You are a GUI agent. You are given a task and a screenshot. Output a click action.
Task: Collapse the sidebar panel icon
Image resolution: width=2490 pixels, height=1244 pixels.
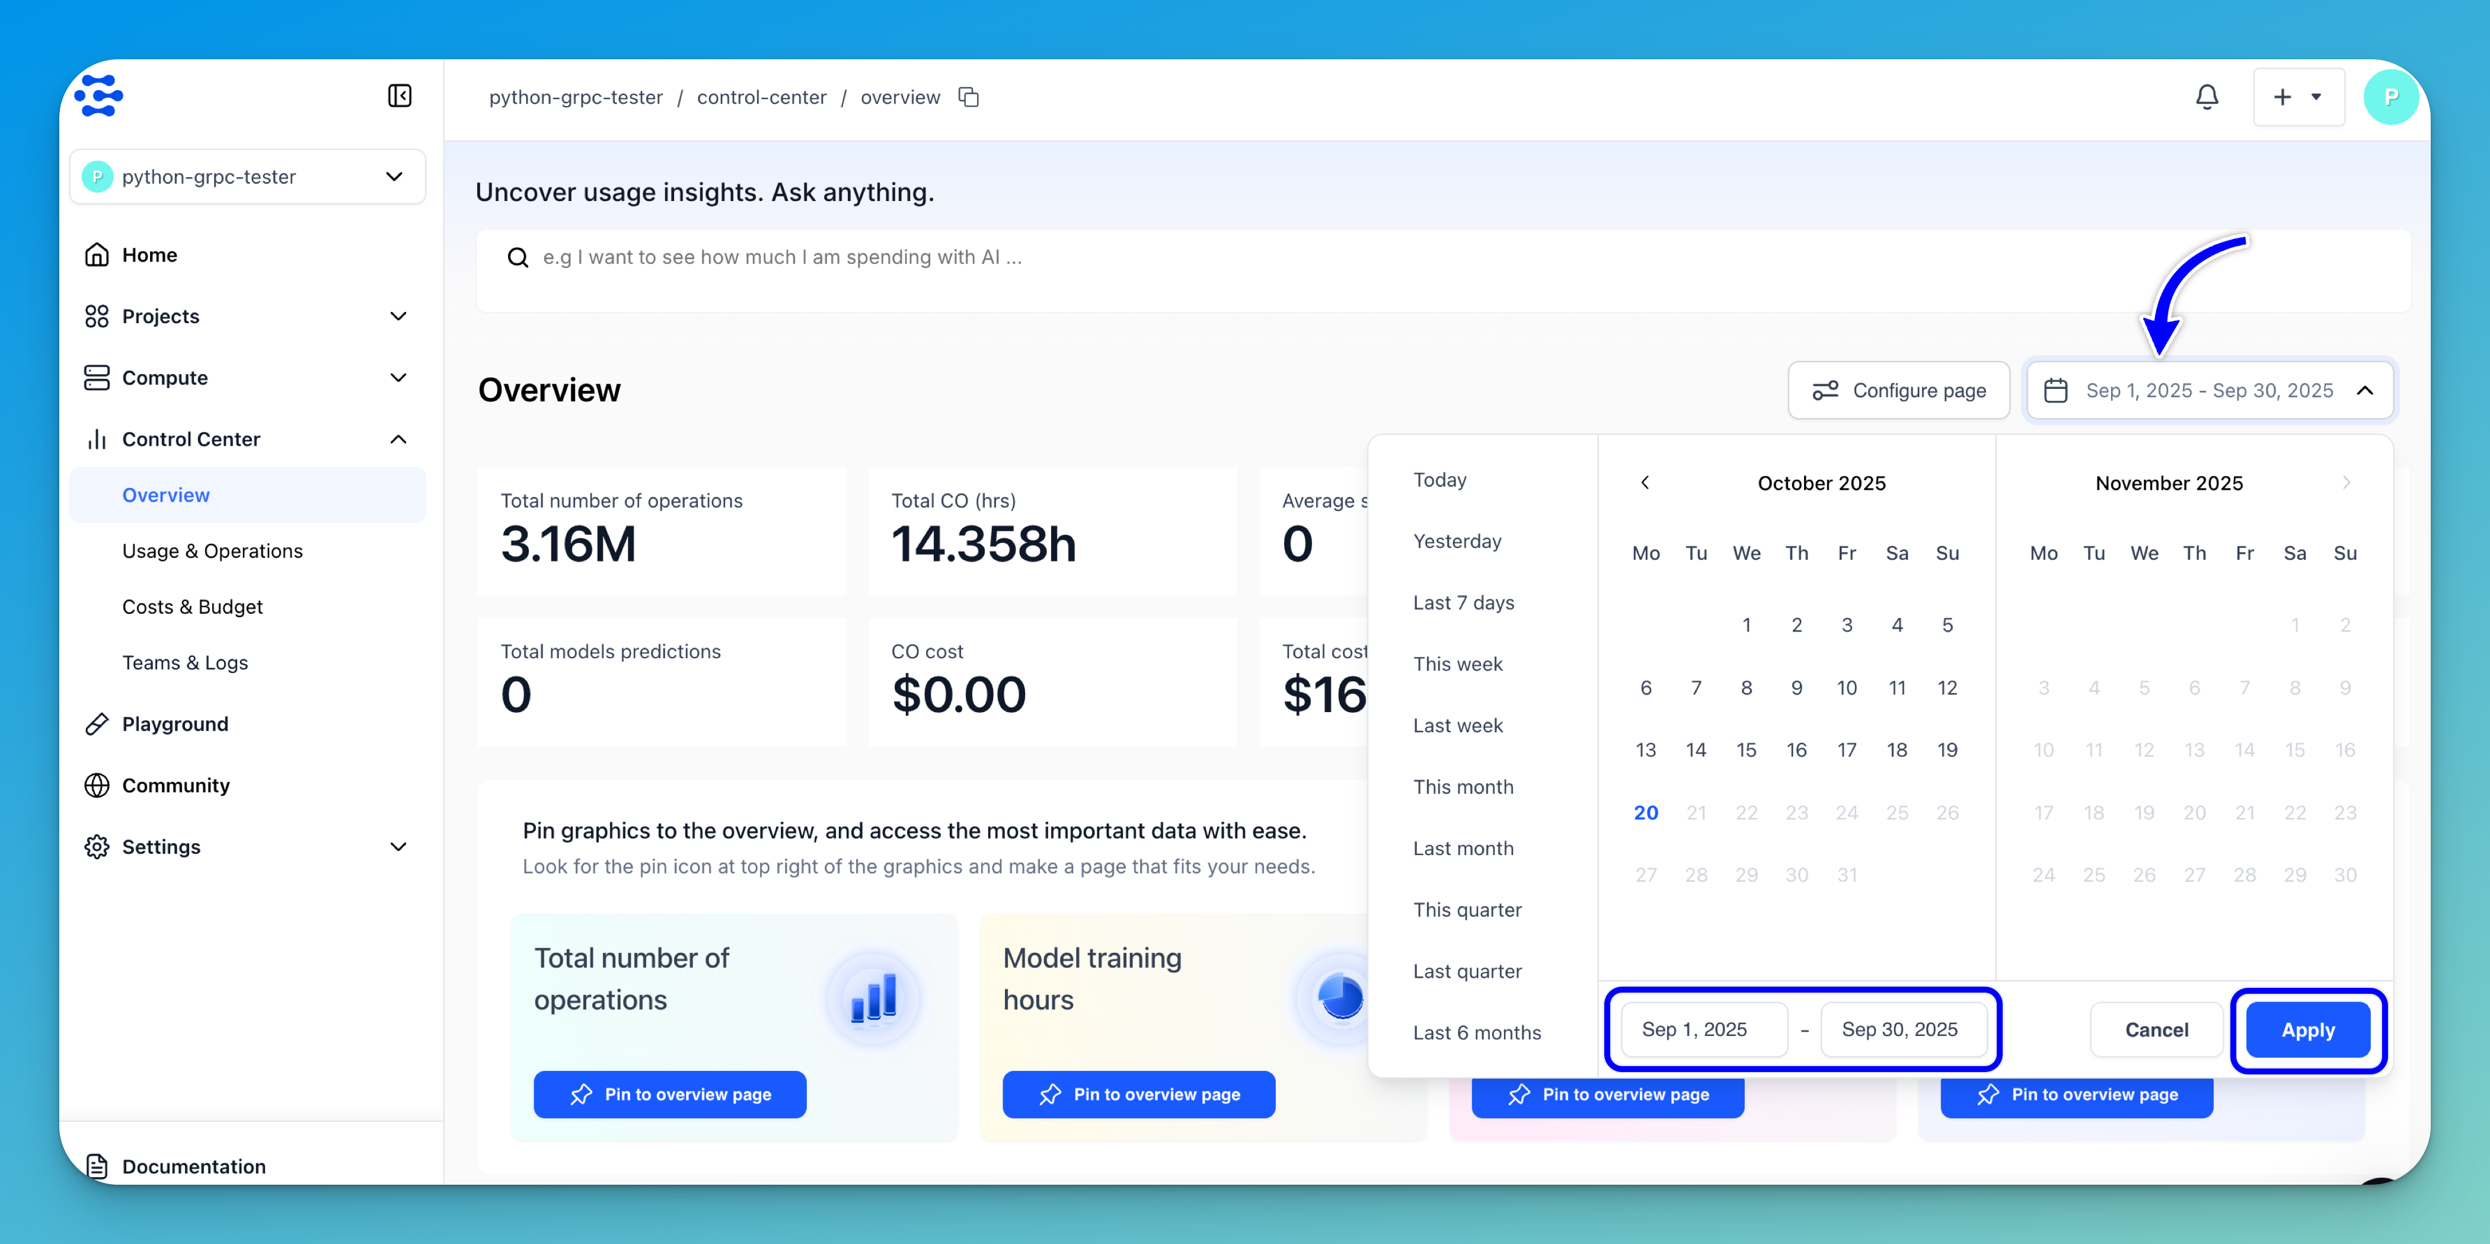point(399,95)
